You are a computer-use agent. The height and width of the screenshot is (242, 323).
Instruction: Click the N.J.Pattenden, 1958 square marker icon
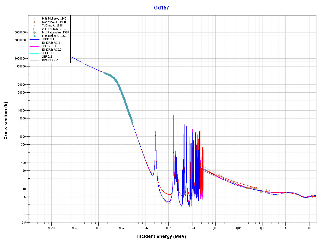point(35,32)
